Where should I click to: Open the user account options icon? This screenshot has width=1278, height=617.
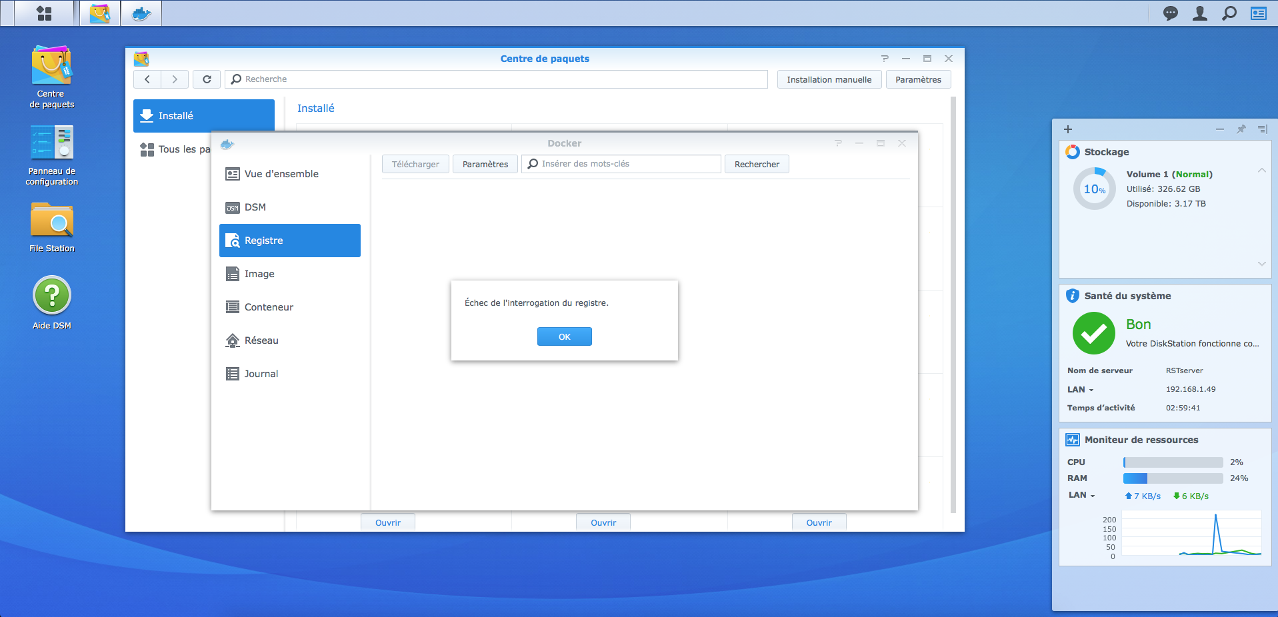(1199, 13)
